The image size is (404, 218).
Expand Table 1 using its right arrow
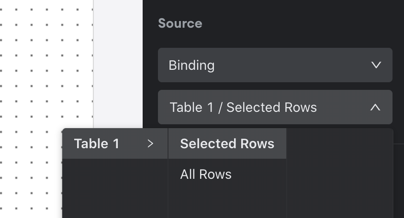tap(150, 143)
